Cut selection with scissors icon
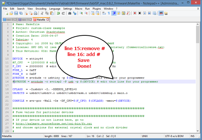 pos(42,13)
